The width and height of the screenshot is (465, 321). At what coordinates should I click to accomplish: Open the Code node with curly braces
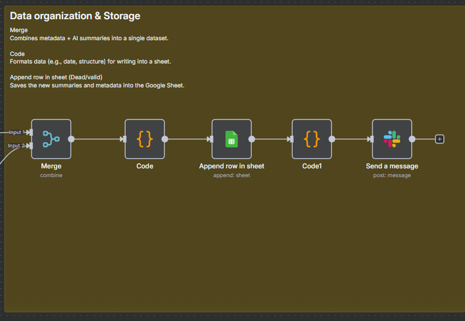pos(145,139)
